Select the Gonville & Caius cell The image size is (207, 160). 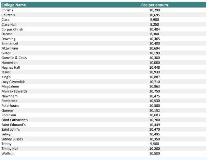(14, 58)
